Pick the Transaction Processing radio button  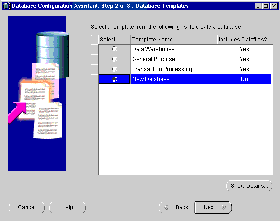114,69
